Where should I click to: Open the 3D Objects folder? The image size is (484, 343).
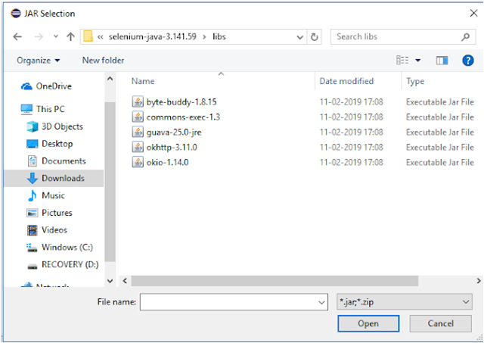tap(62, 126)
